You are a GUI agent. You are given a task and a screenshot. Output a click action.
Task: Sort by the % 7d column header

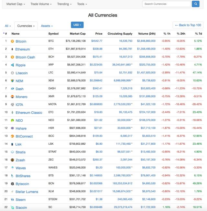(x=199, y=34)
